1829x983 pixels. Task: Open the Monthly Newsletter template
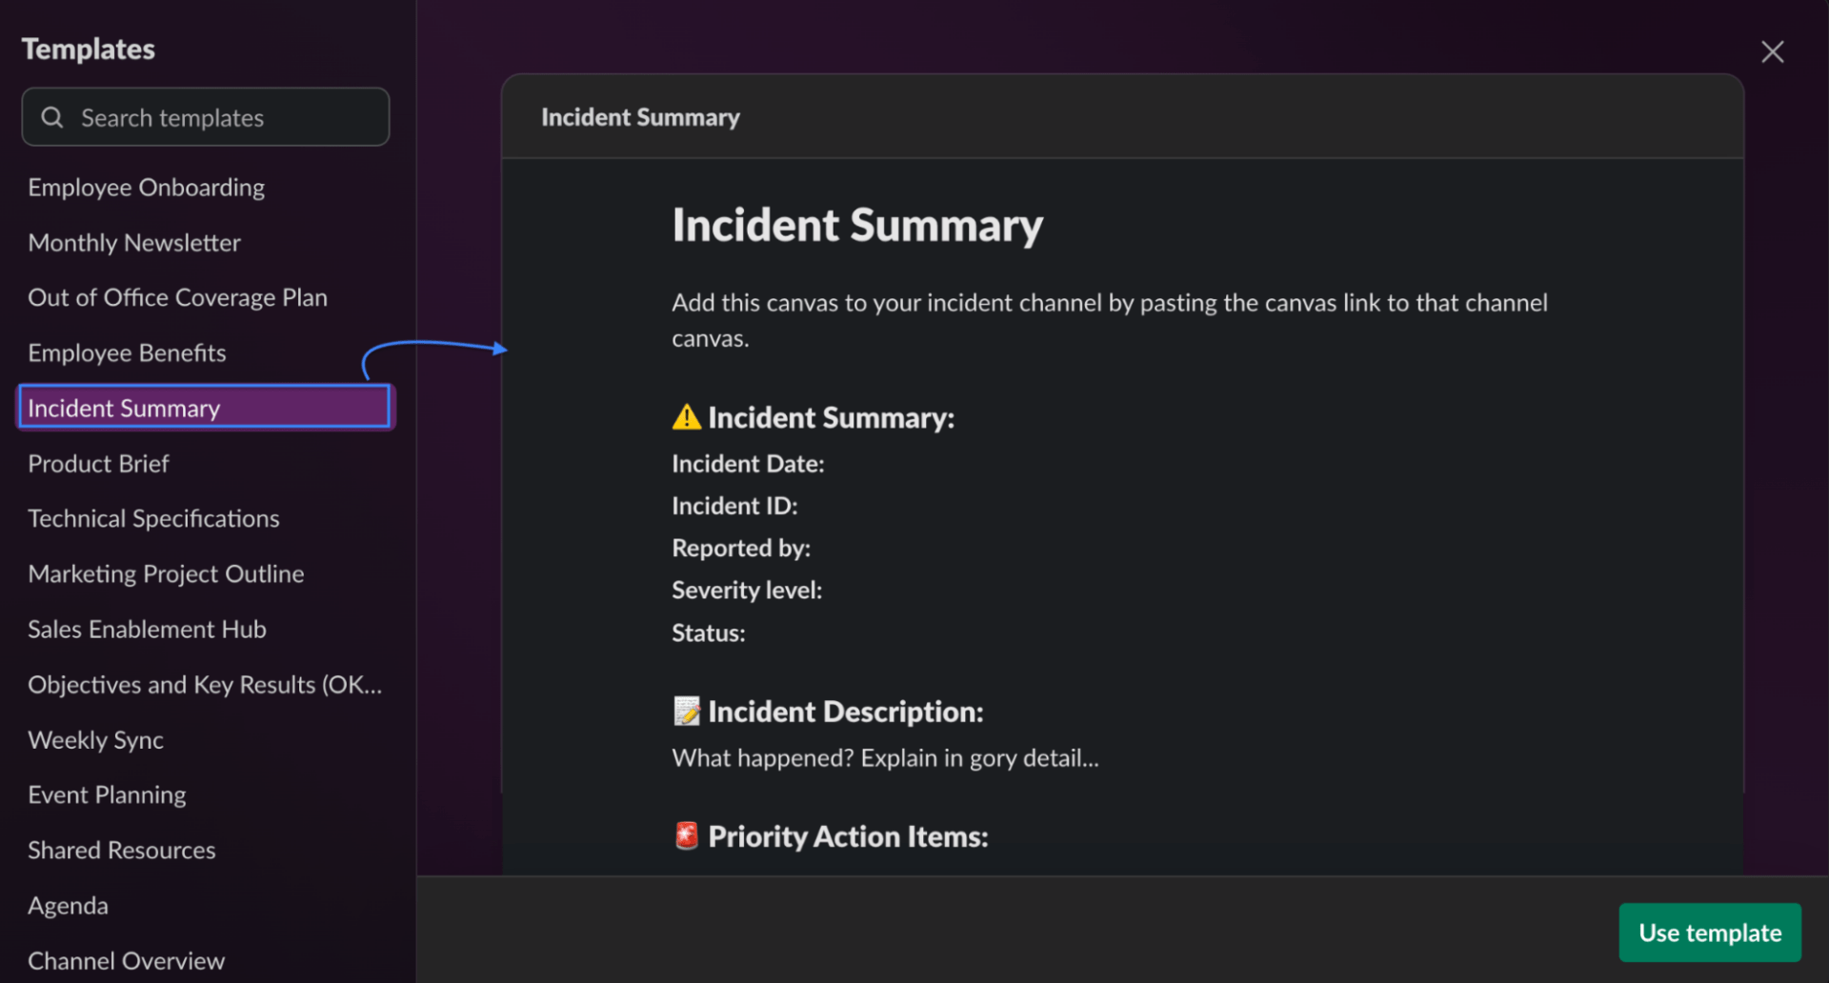point(134,242)
